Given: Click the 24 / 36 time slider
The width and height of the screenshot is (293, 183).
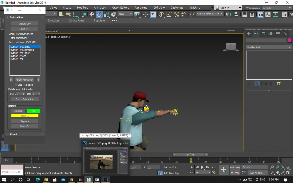Looking at the screenshot, I should pyautogui.click(x=190, y=155).
